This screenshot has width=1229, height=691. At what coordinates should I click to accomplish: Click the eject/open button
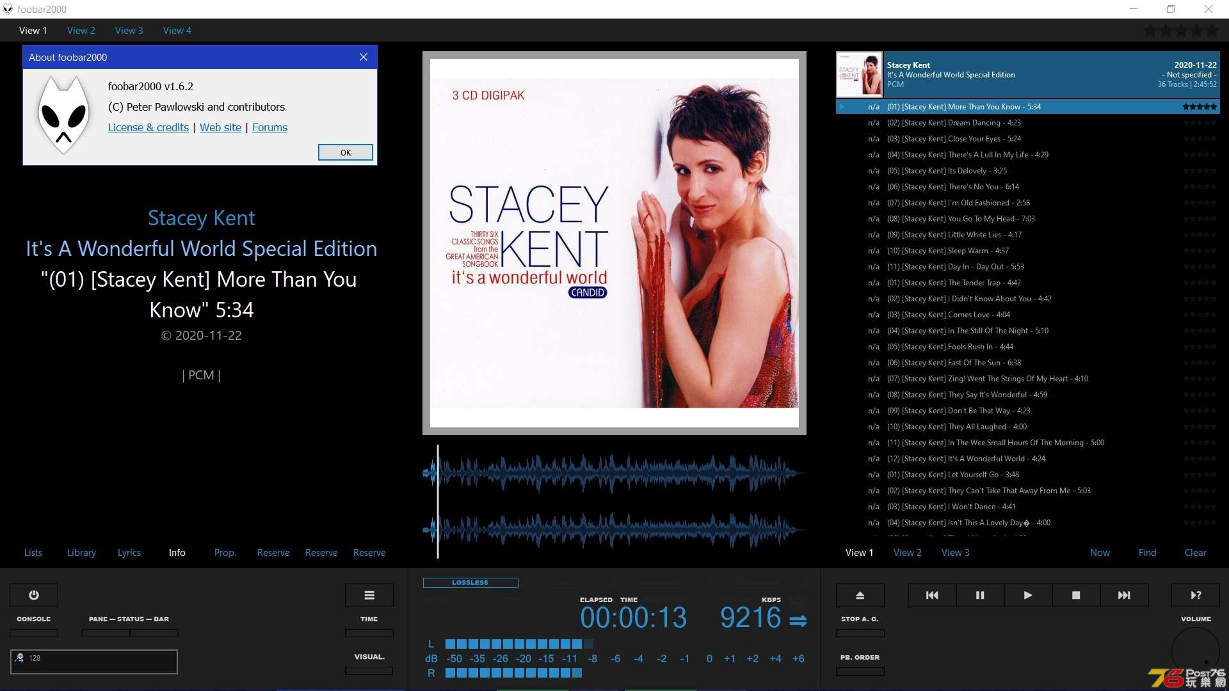point(860,595)
